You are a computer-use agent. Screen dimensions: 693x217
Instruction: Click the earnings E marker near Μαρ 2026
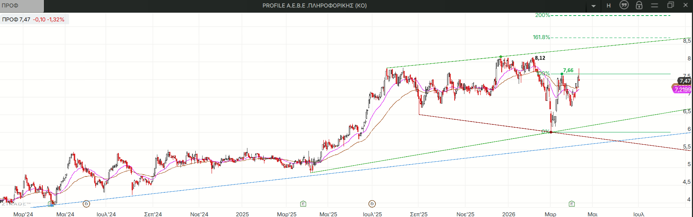point(571,204)
